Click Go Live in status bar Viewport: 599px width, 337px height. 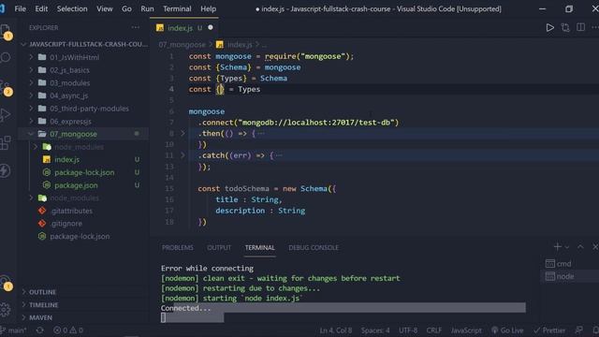(507, 330)
